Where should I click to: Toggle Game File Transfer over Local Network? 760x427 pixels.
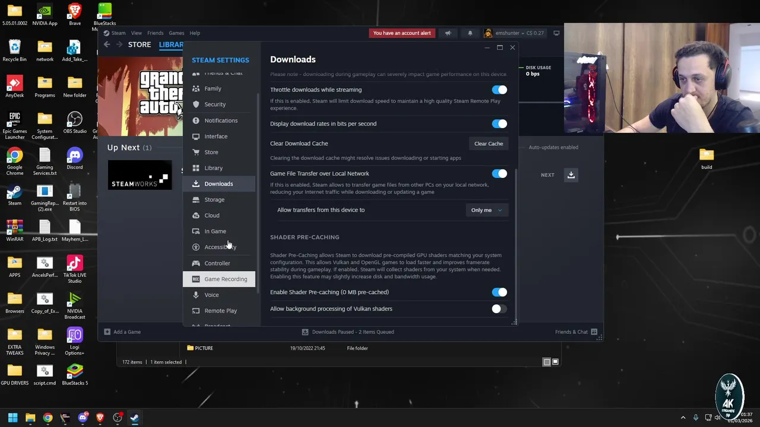point(499,174)
